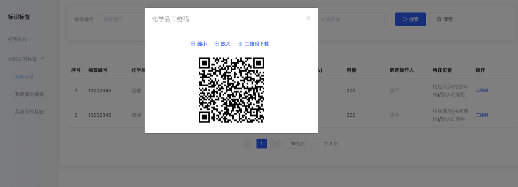Close the 化学品二维码 dialog
The width and height of the screenshot is (518, 187).
[308, 18]
